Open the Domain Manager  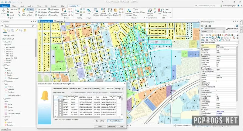click(x=64, y=12)
